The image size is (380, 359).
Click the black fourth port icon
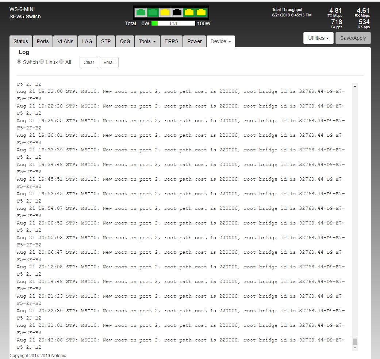tap(177, 12)
